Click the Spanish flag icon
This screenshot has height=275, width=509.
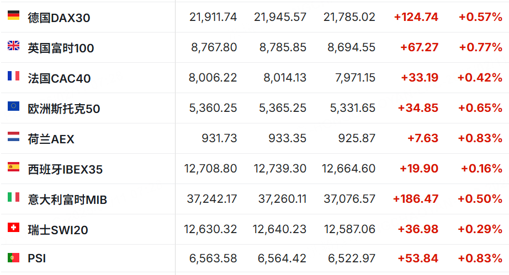[x=13, y=167]
